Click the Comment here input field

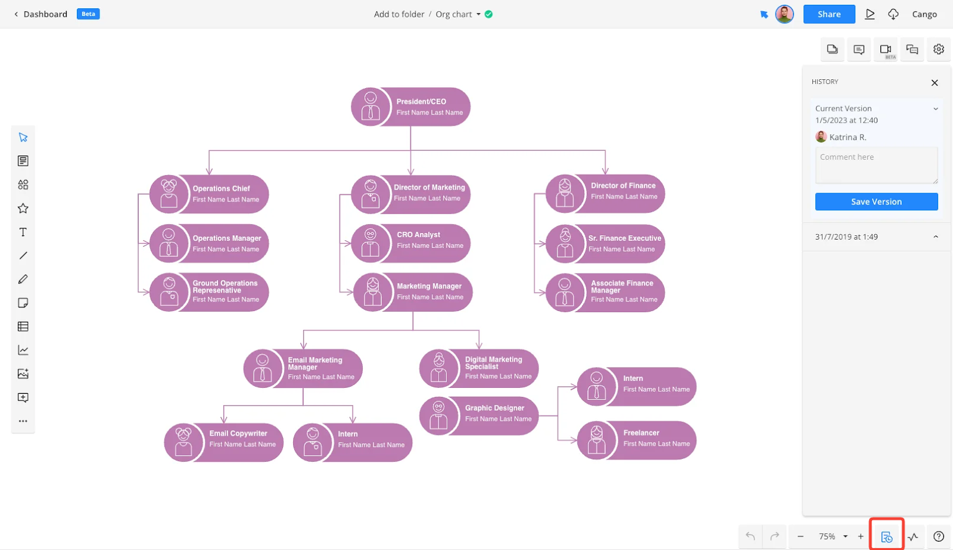tap(876, 165)
